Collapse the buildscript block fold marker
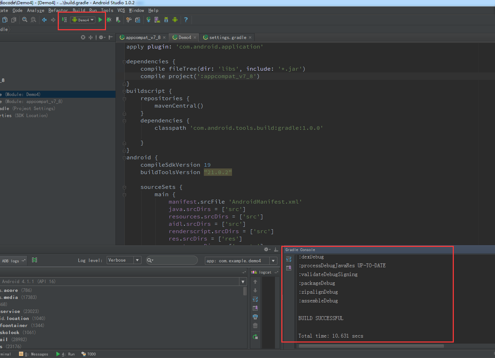Screen dimensions: 495x358 pyautogui.click(x=124, y=91)
